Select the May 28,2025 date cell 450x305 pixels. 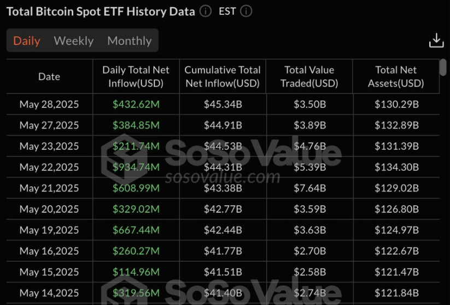[x=49, y=104]
